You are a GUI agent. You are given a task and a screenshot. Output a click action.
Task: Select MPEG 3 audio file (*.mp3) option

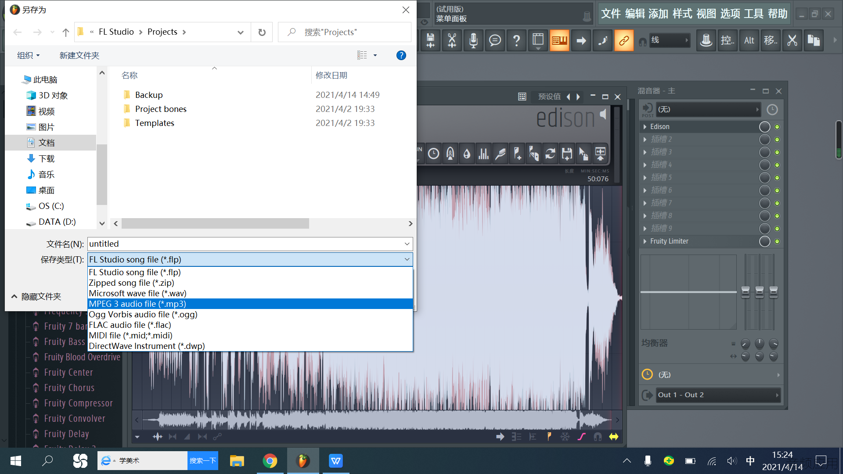(x=250, y=304)
